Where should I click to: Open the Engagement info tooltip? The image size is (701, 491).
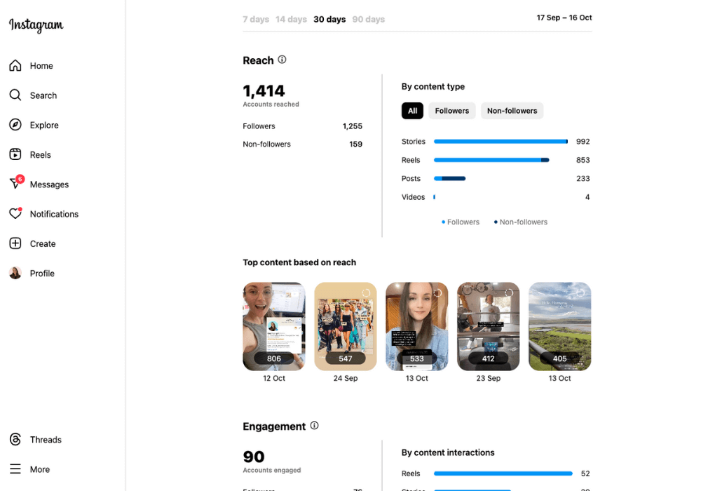click(314, 425)
